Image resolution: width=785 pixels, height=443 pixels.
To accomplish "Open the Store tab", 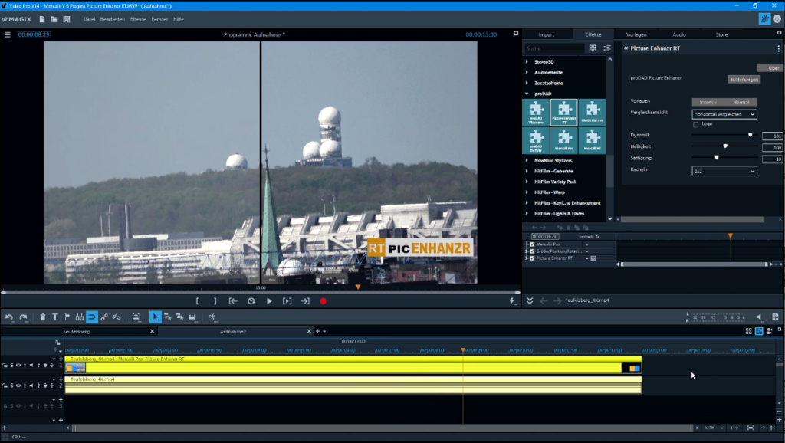I will coord(722,34).
